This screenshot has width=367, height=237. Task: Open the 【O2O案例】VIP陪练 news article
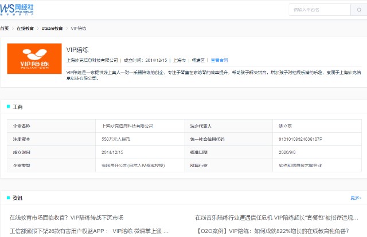[272, 231]
